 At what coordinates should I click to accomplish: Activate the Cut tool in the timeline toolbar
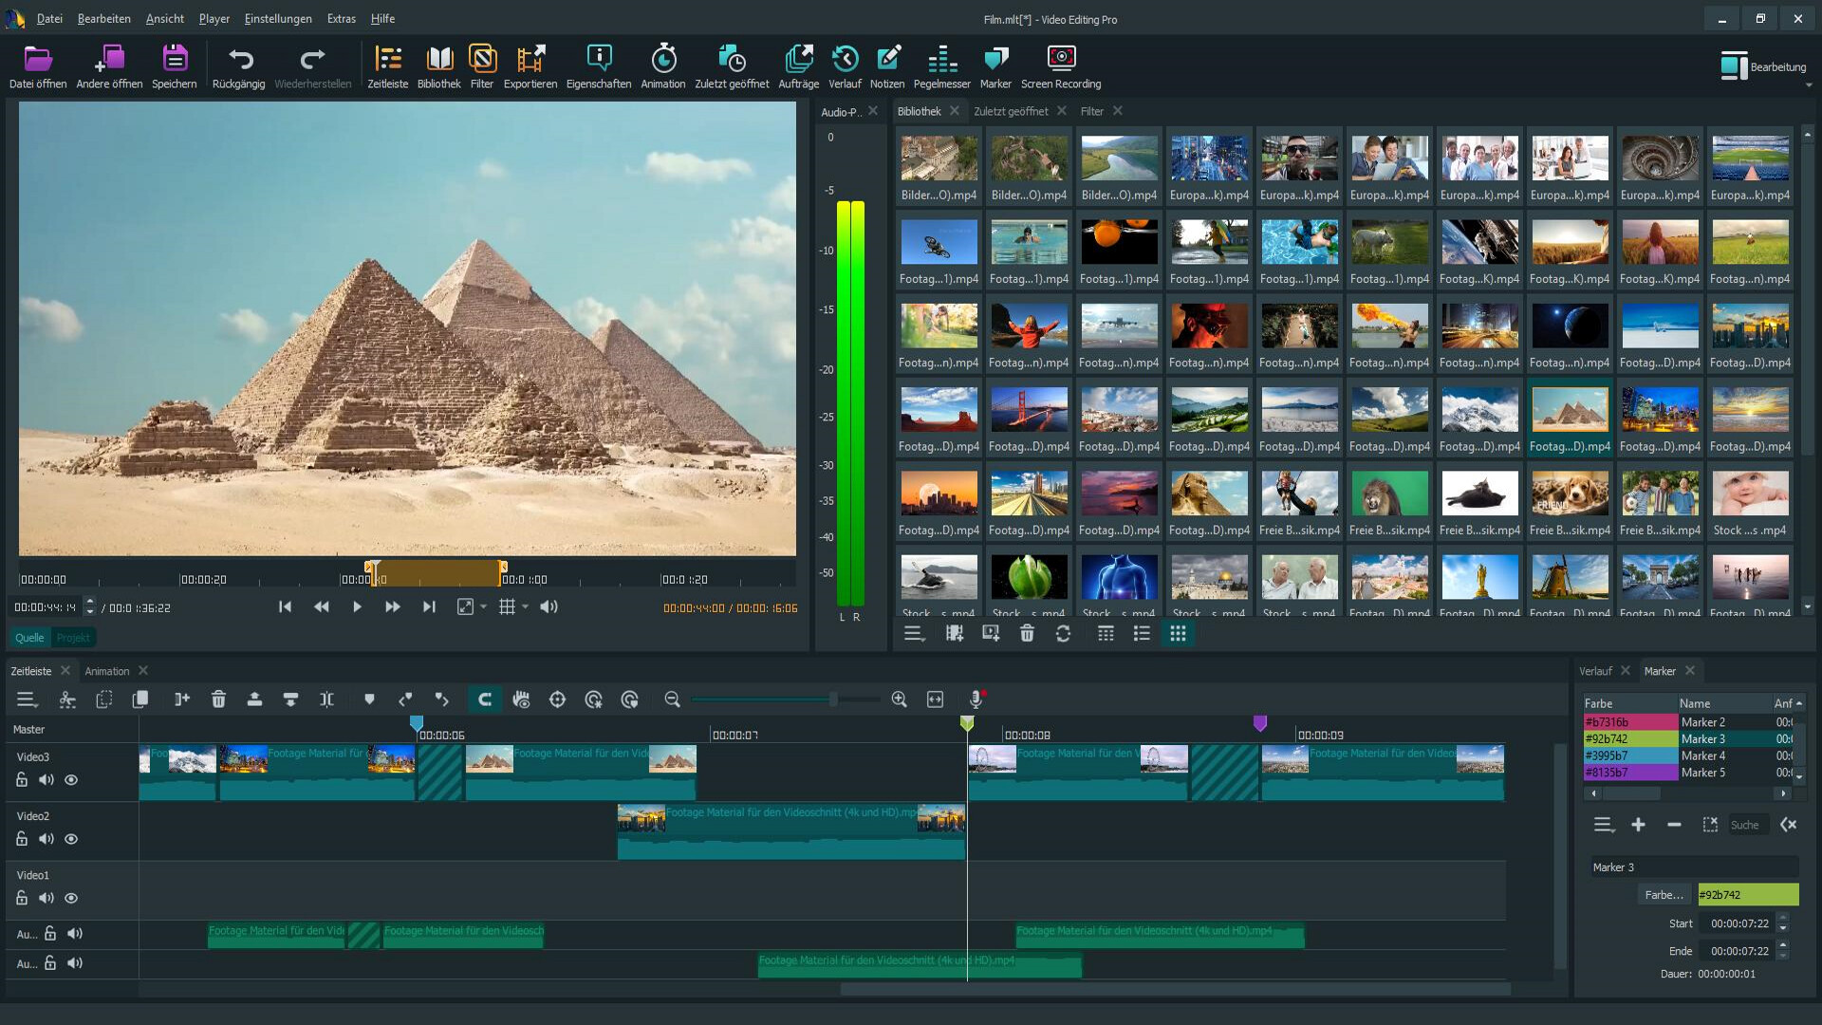point(67,699)
